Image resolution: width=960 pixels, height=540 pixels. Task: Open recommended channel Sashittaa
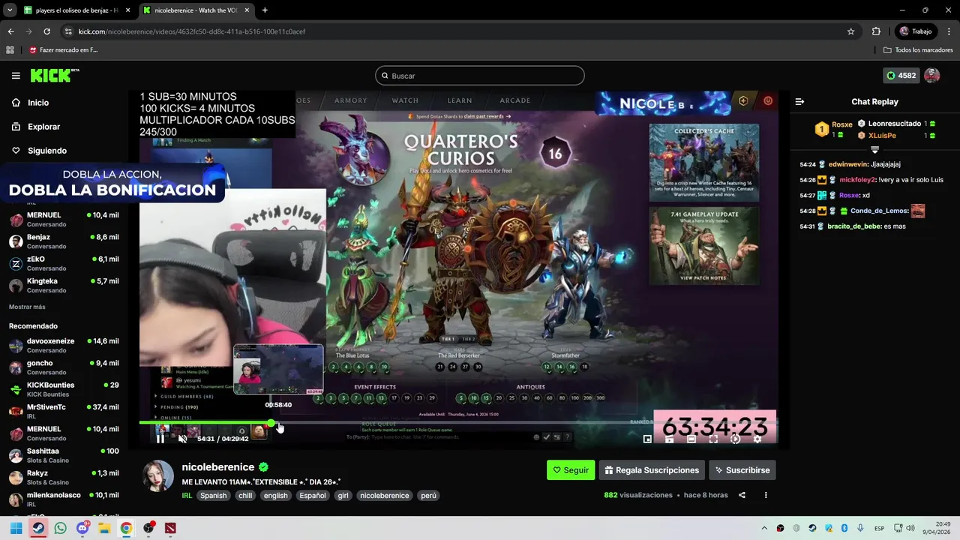tap(64, 455)
